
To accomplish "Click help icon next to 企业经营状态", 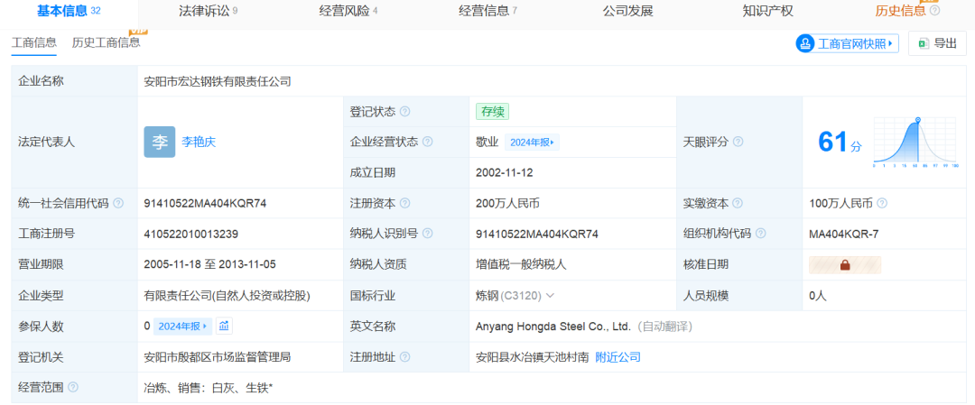I will 427,142.
